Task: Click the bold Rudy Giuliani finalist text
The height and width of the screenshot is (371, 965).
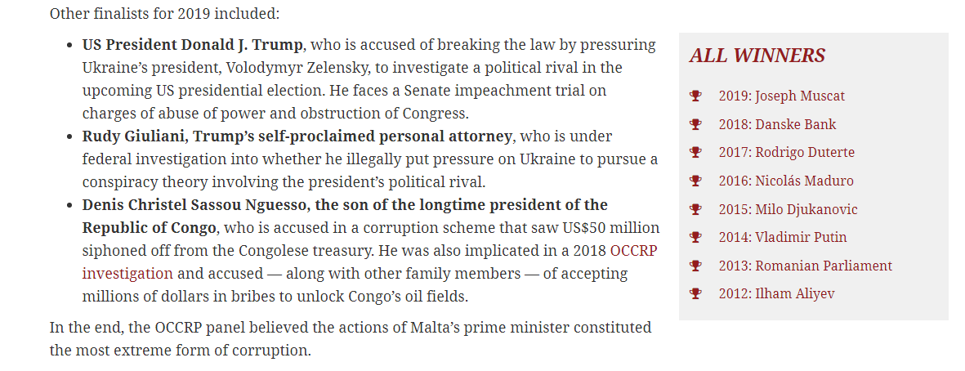Action: click(x=297, y=136)
